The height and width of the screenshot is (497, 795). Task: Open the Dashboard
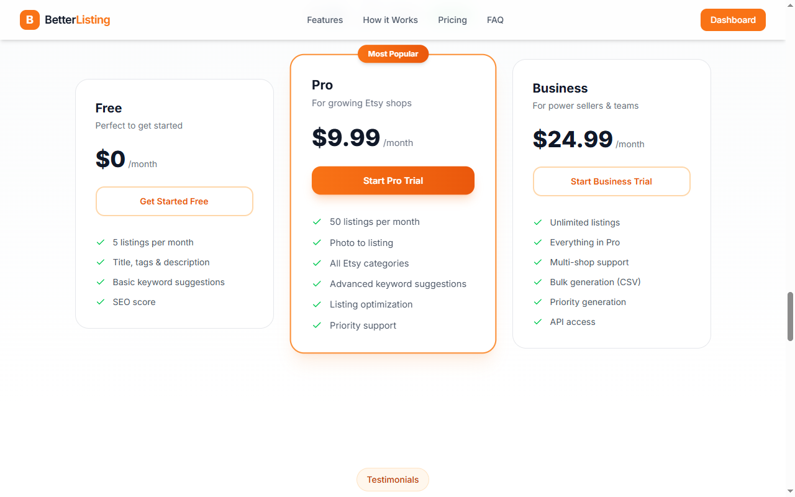coord(733,20)
